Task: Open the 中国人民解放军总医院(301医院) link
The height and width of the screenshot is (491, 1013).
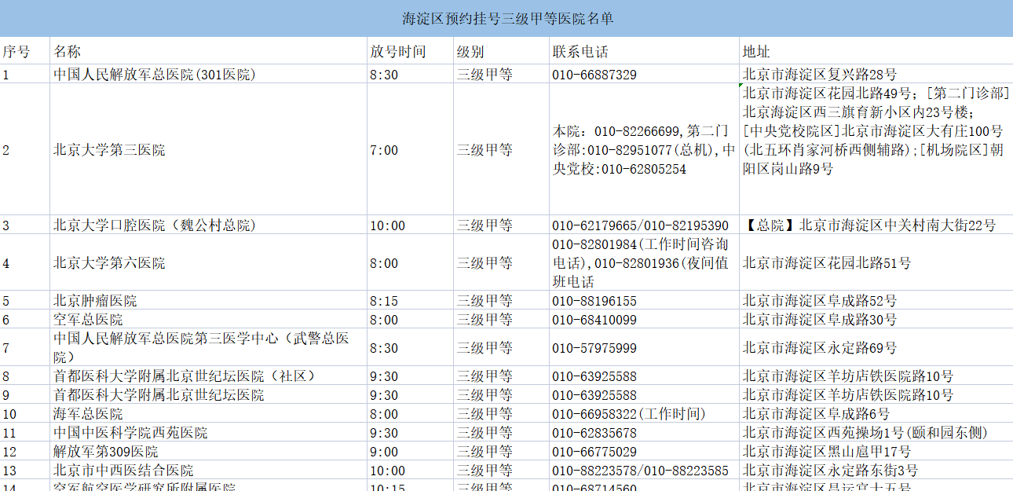Action: tap(154, 75)
